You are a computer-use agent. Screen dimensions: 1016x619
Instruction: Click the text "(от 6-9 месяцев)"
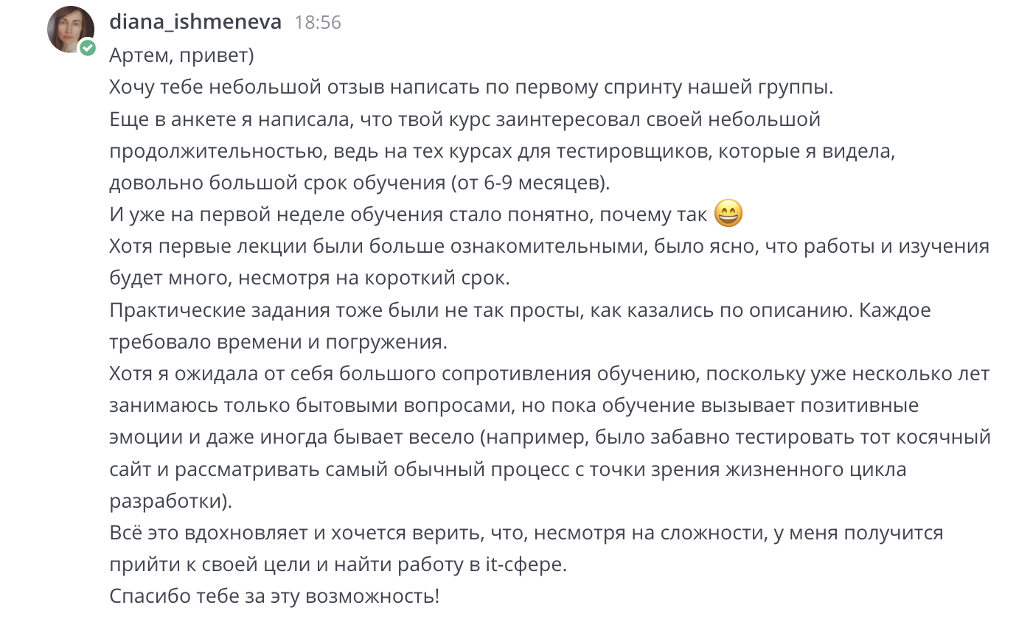[529, 183]
